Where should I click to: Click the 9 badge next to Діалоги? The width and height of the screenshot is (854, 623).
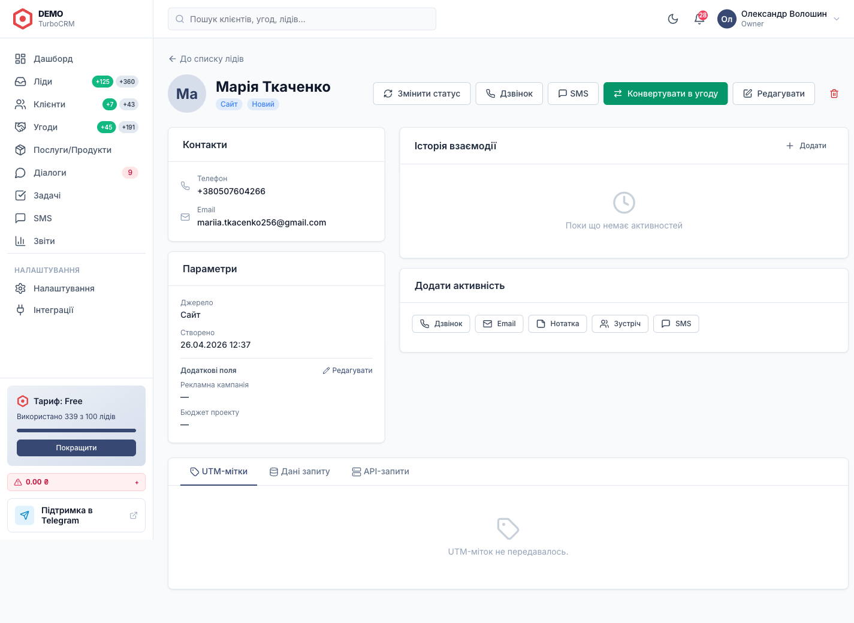pyautogui.click(x=130, y=173)
